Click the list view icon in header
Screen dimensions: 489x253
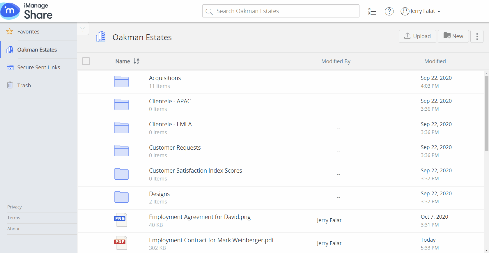pos(372,11)
